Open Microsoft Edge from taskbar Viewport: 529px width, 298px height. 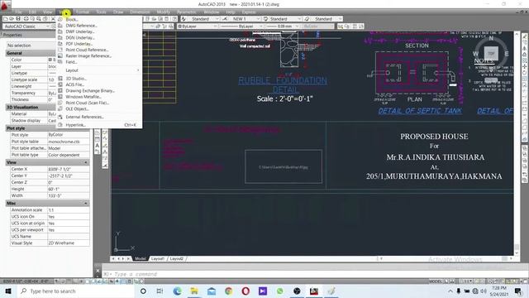177,291
